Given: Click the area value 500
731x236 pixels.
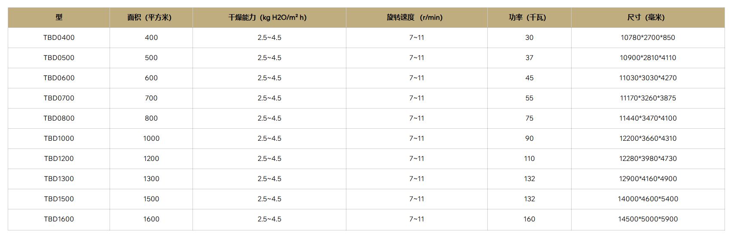Looking at the screenshot, I should [151, 58].
